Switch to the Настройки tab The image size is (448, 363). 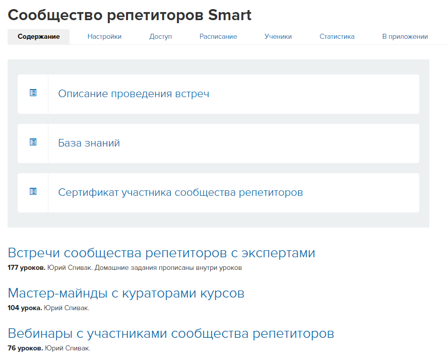pos(104,37)
